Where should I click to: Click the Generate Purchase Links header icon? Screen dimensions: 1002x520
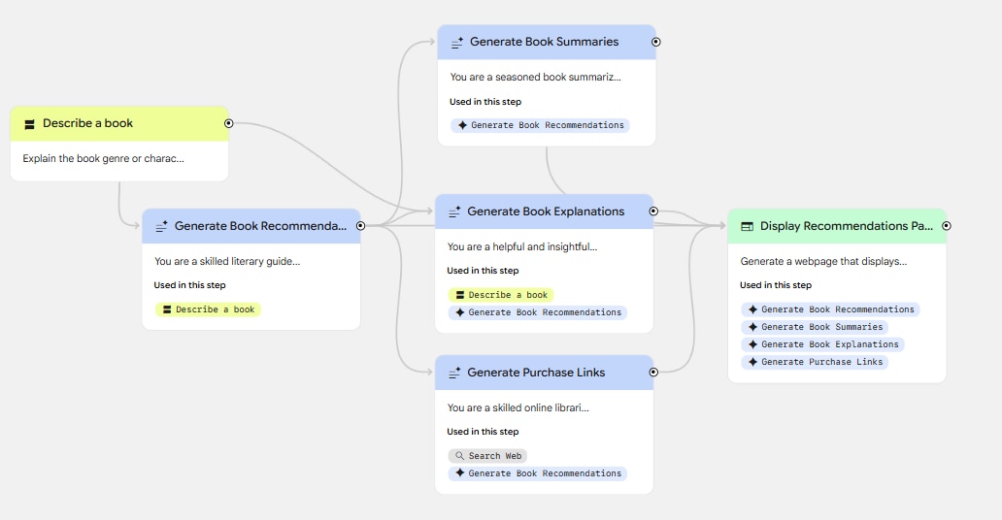[x=453, y=373]
